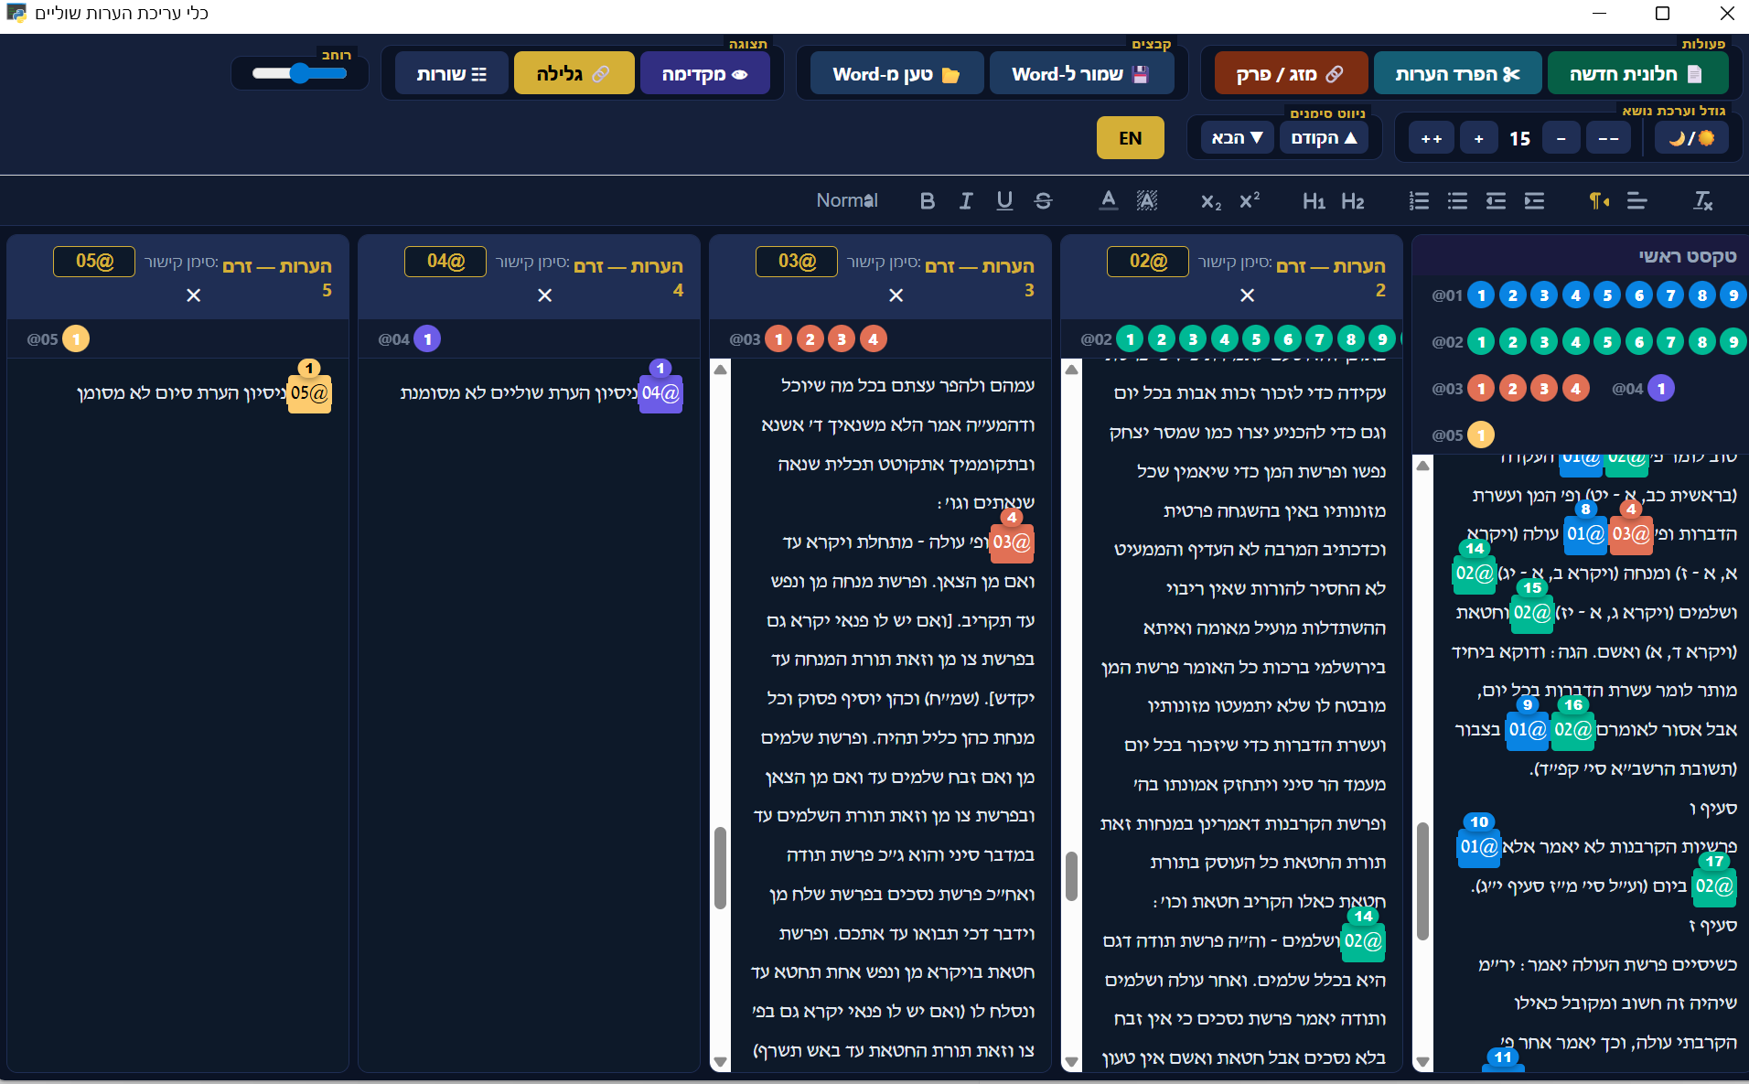Open the text alignment dropdown
This screenshot has height=1084, width=1749.
1636,201
